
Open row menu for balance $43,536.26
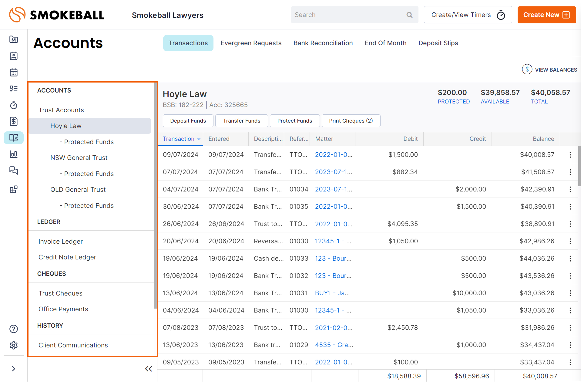pos(570,276)
